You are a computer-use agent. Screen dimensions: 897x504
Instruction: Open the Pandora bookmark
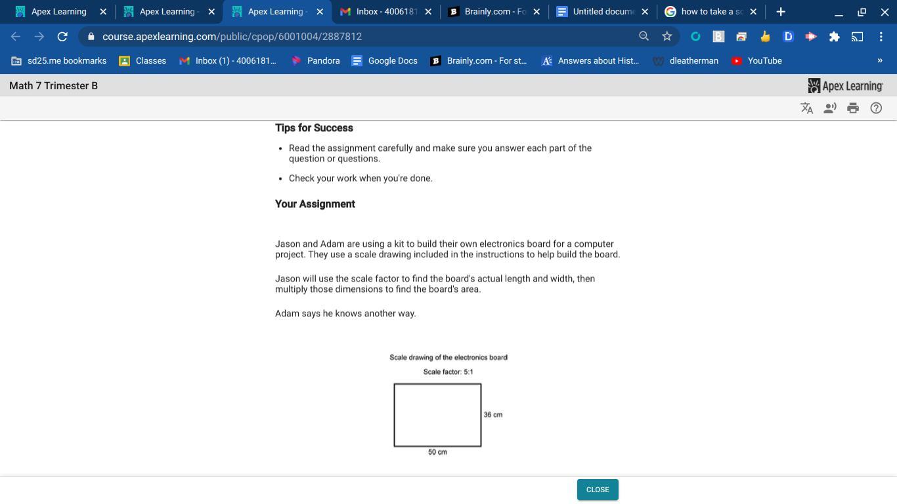316,60
